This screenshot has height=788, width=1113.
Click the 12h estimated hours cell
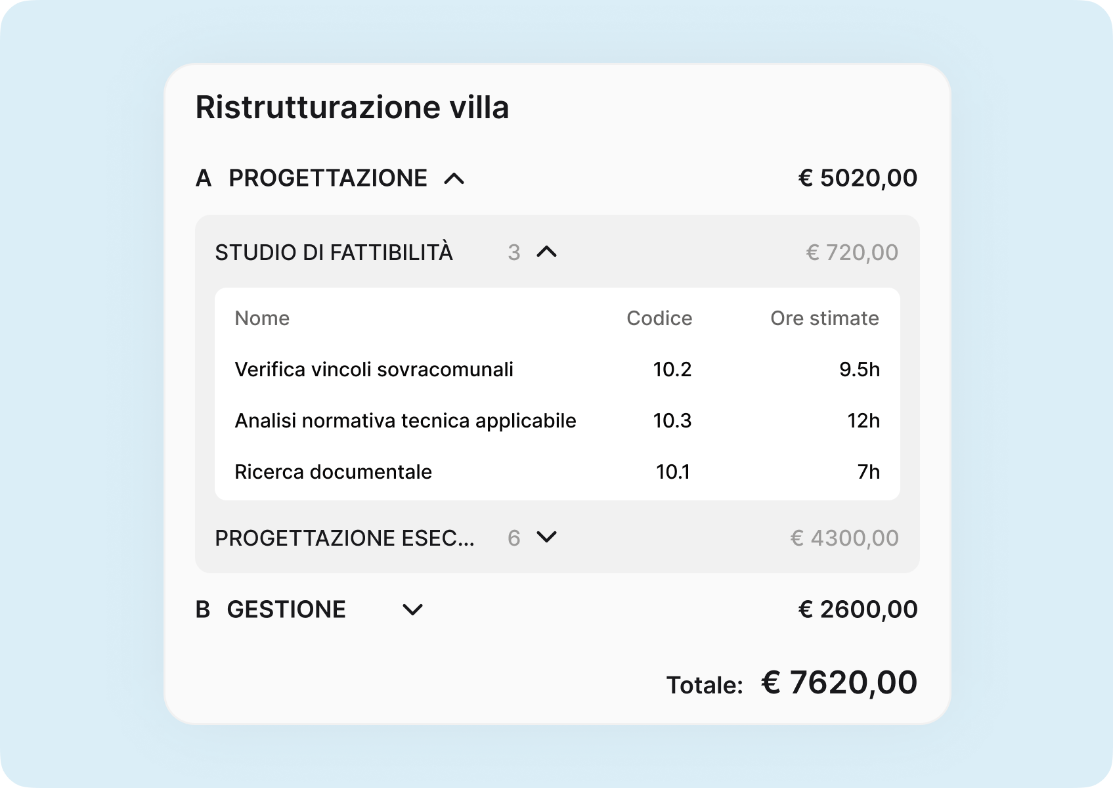click(863, 421)
